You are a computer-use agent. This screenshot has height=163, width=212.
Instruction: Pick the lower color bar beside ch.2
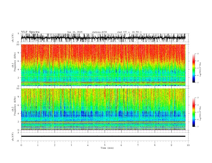pos(194,112)
